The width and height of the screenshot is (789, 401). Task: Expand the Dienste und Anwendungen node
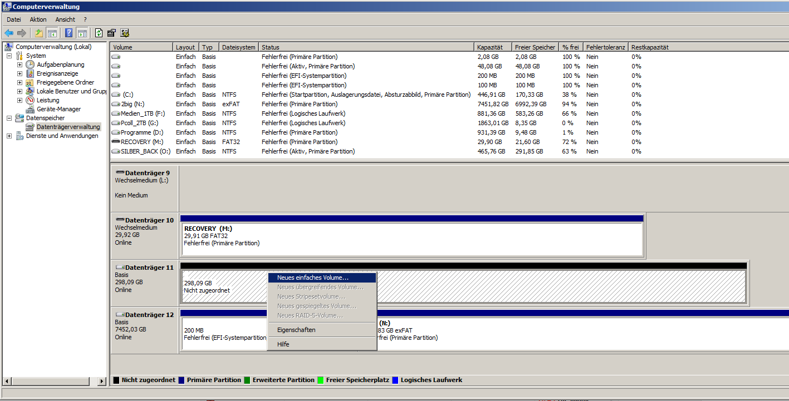tap(9, 136)
